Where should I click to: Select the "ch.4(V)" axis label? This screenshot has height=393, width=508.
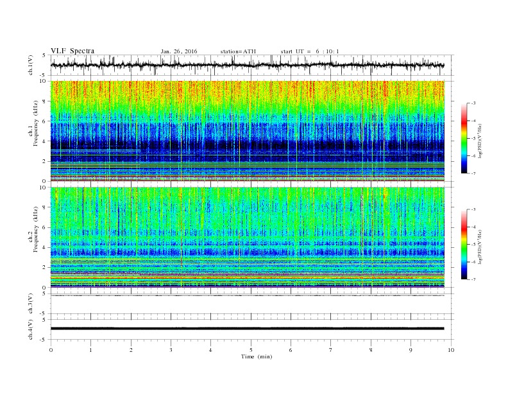(x=31, y=329)
